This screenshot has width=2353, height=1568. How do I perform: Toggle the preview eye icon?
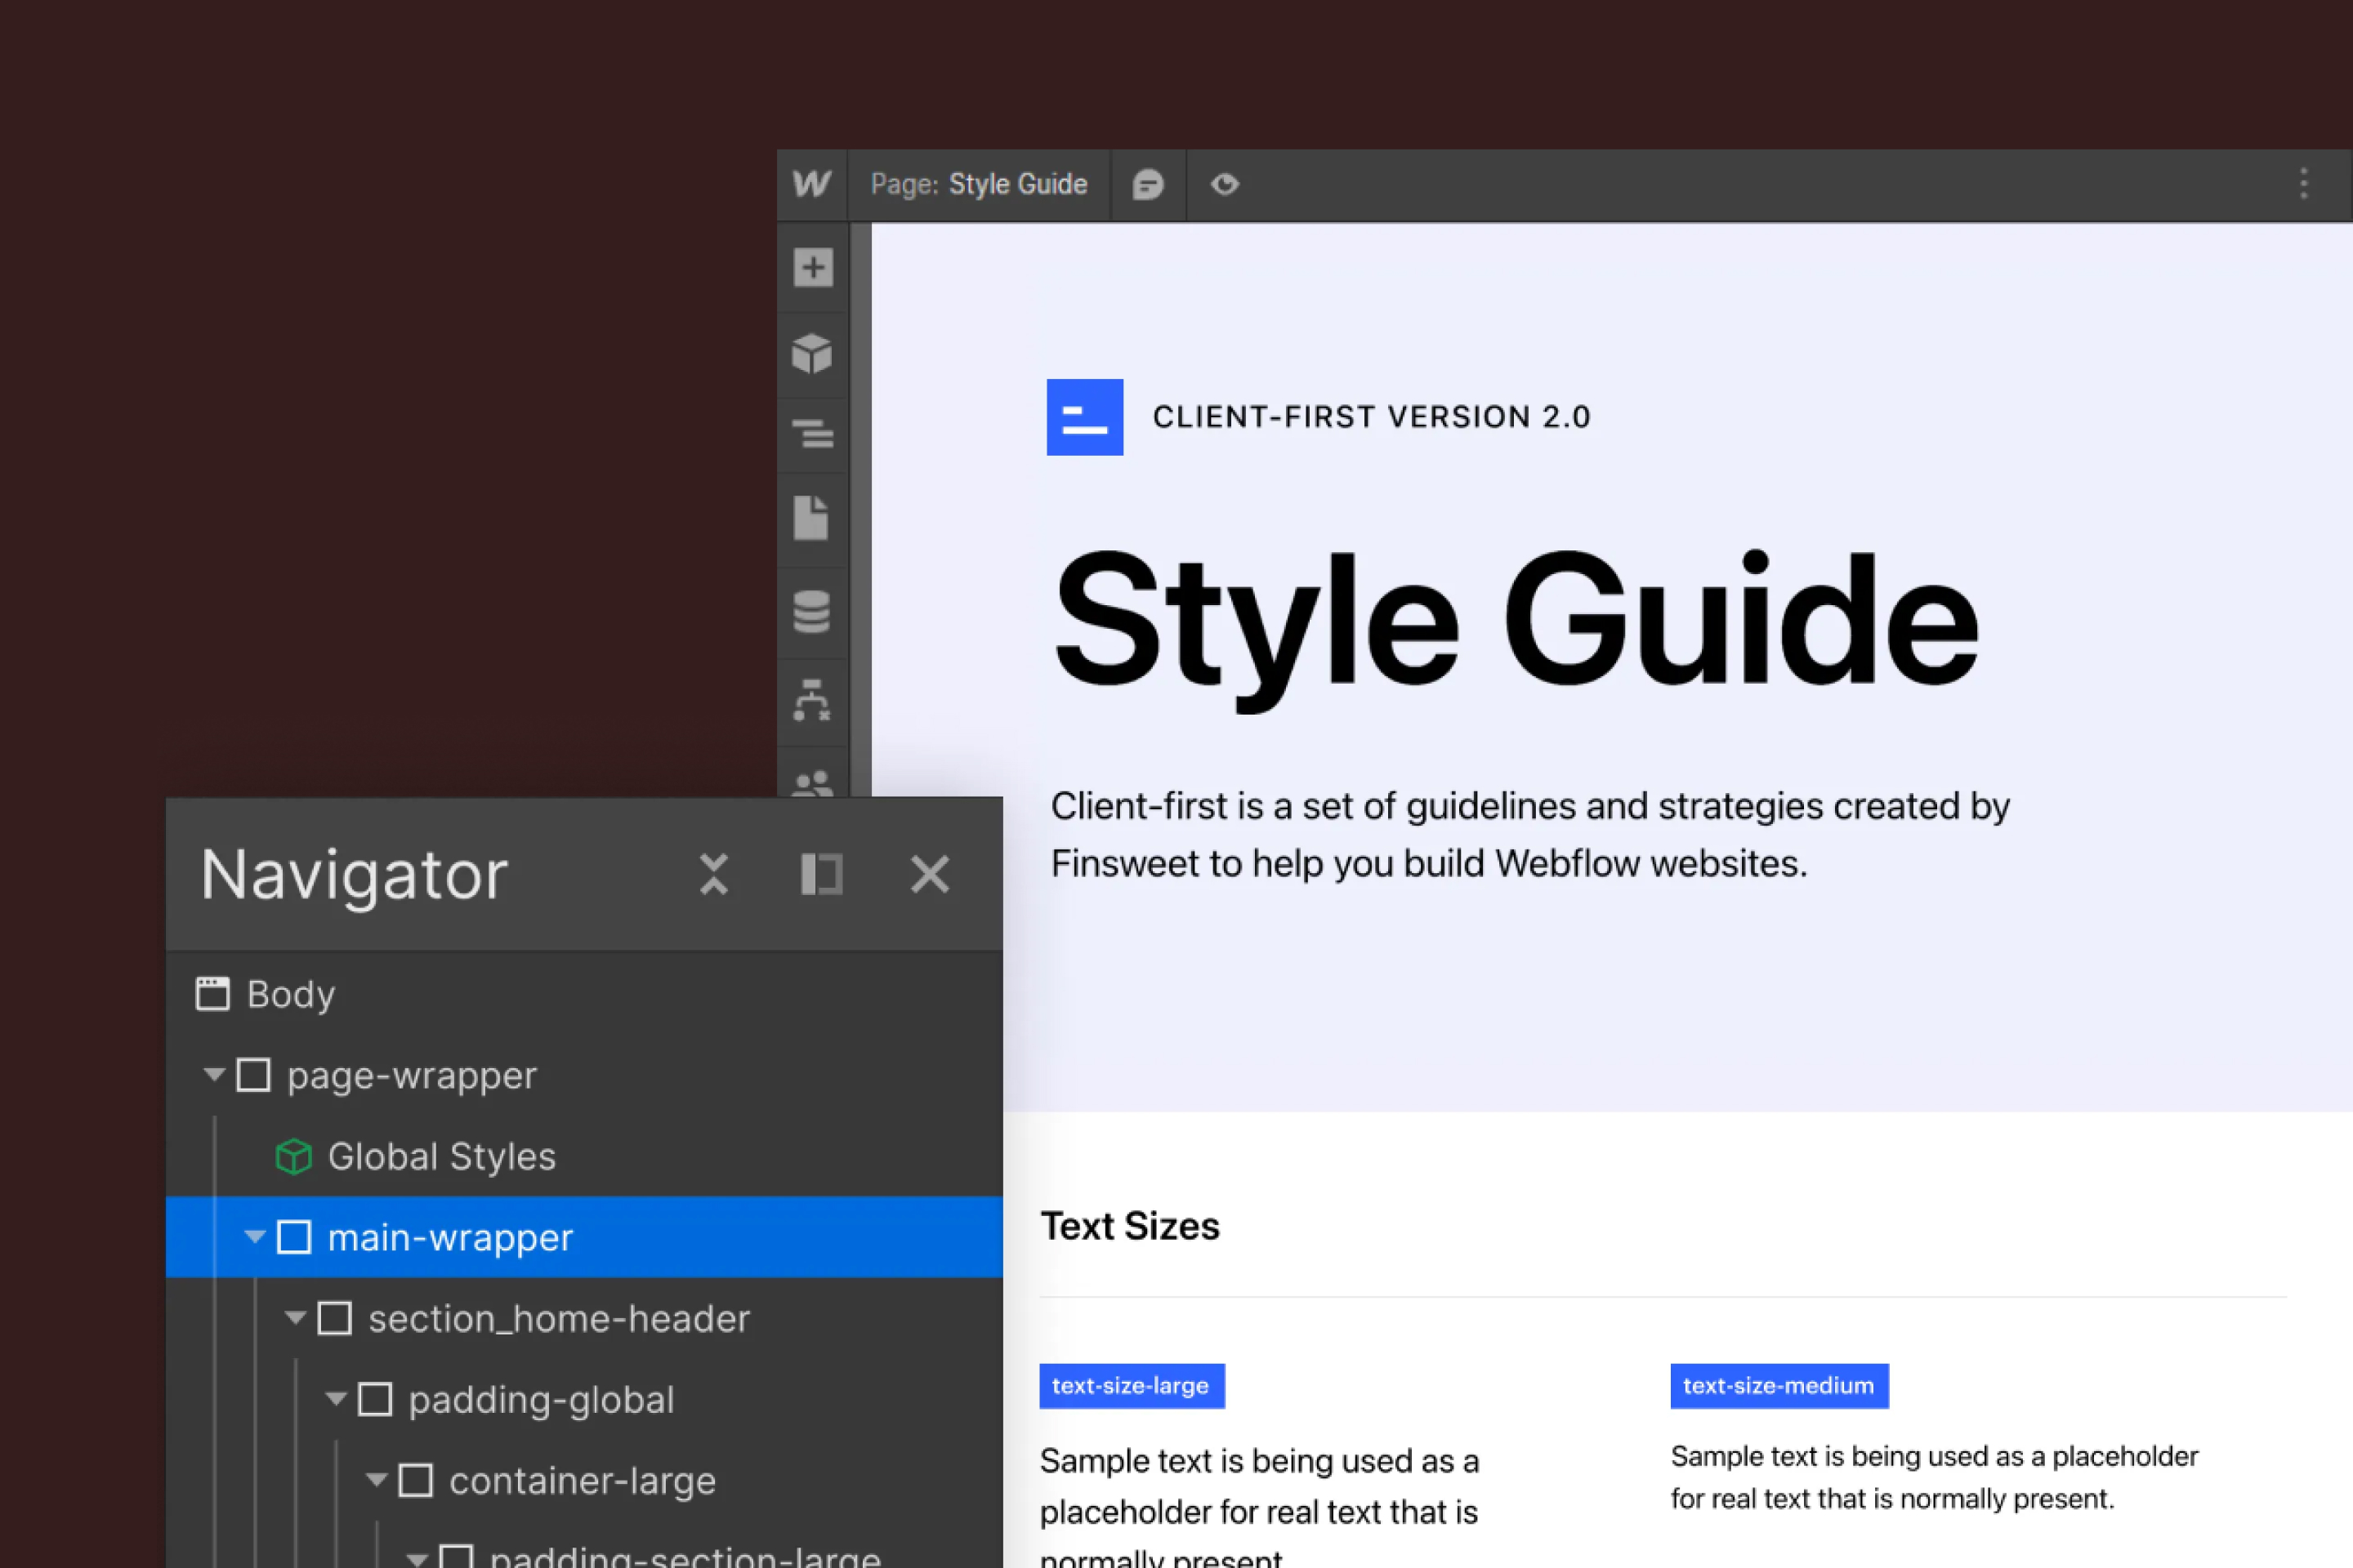point(1225,184)
